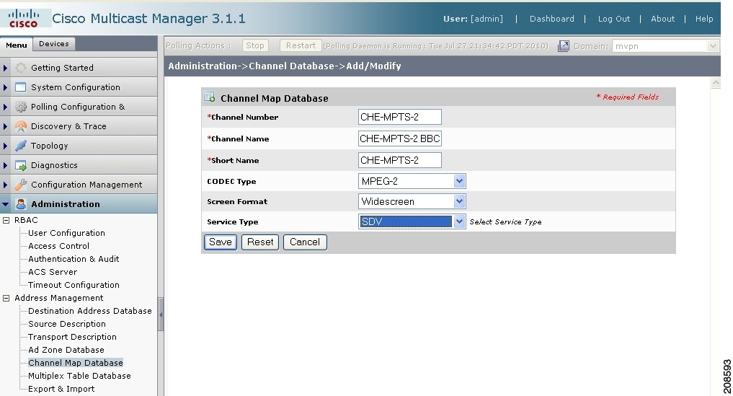Expand the Polling Configuration section arrow
Screen dimensions: 733x396
point(5,107)
